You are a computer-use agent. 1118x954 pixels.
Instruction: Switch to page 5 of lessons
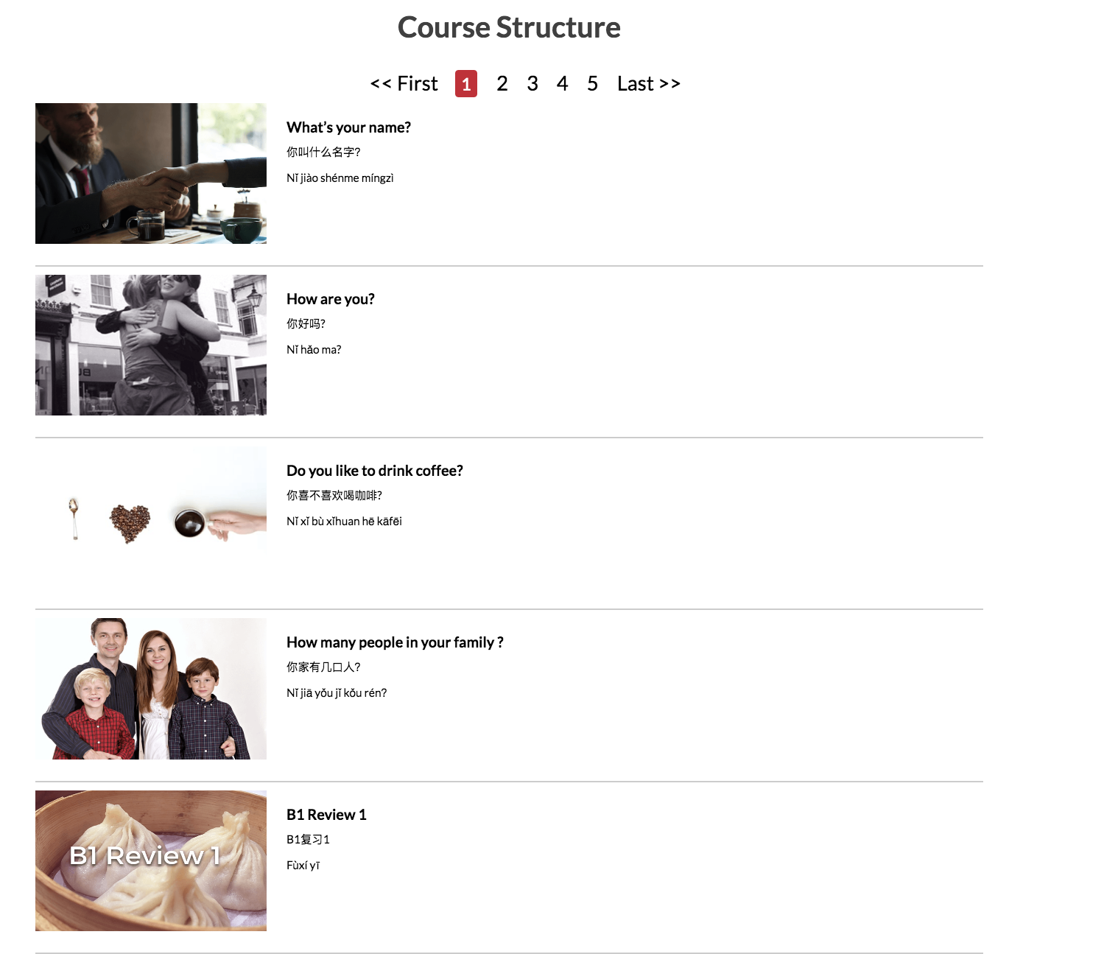tap(592, 83)
